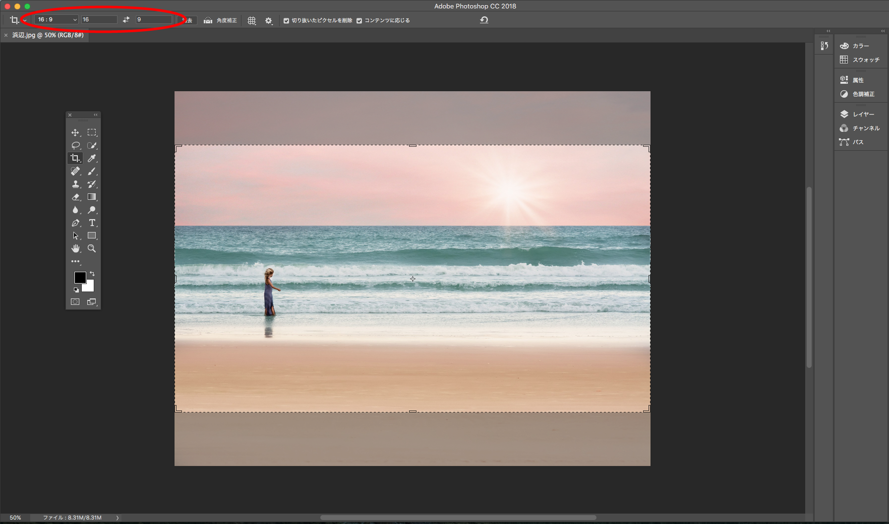Screen dimensions: 889x524
Task: Select the Spot Healing Brush tool
Action: [75, 171]
